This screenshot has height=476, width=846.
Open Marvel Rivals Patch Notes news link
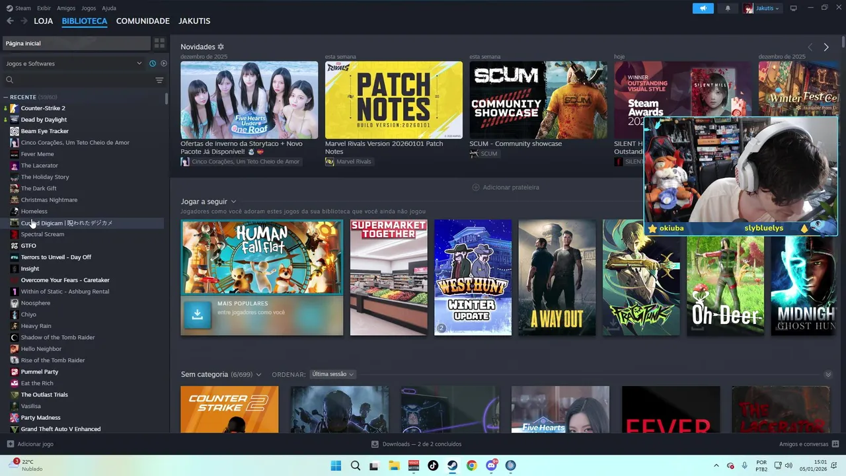pos(384,147)
